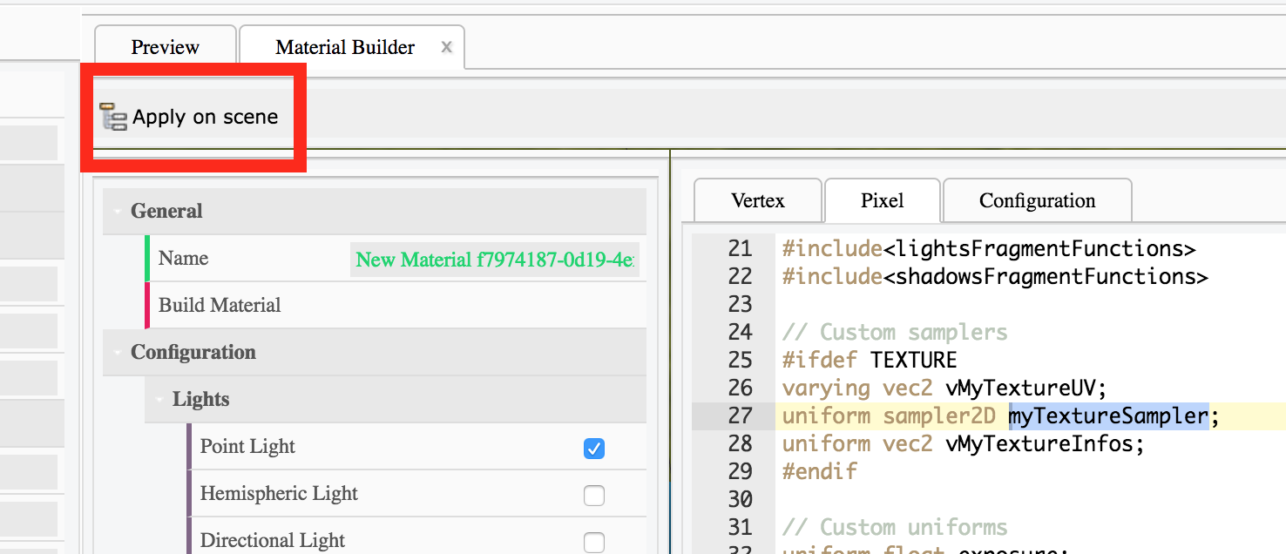1286x554 pixels.
Task: Close the Material Builder tab
Action: (x=446, y=47)
